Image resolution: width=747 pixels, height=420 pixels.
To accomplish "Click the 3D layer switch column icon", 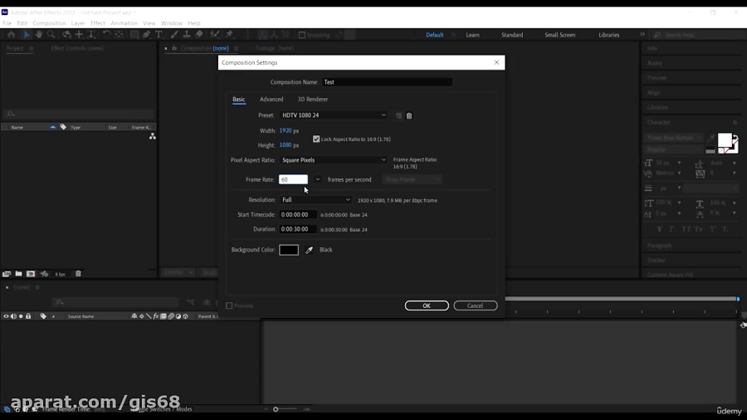I will 185,316.
